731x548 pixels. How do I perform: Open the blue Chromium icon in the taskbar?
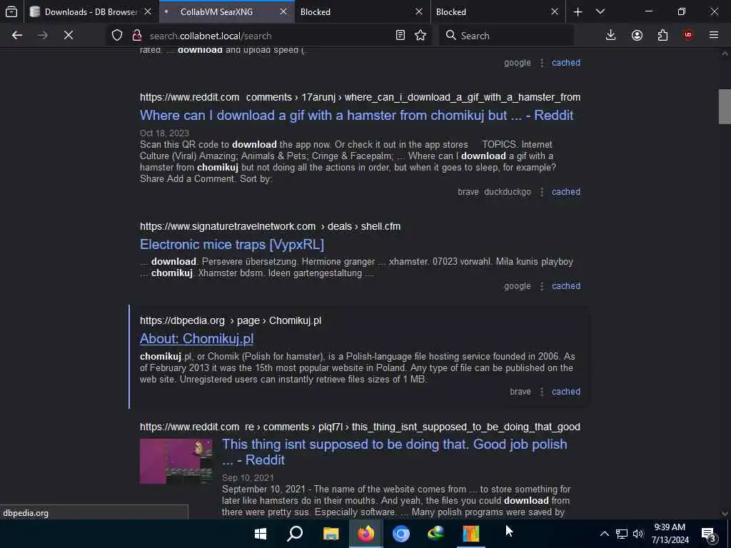[x=401, y=534]
